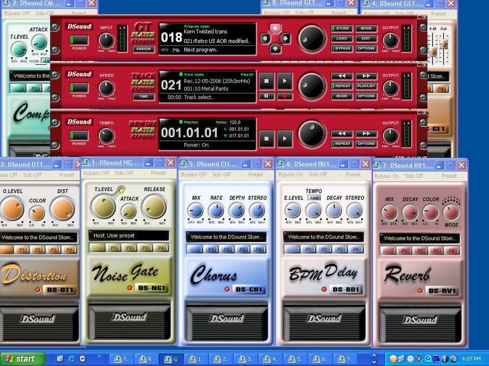
Task: Toggle the GT Player power switch
Action: pyautogui.click(x=79, y=40)
